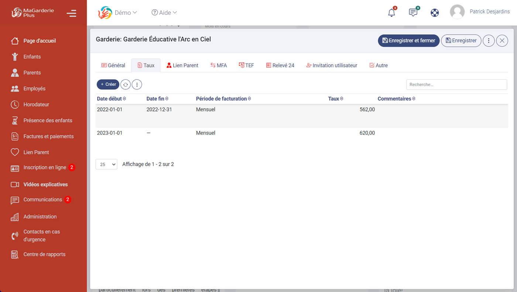Switch to the Général tab
This screenshot has width=517, height=292.
pyautogui.click(x=113, y=65)
